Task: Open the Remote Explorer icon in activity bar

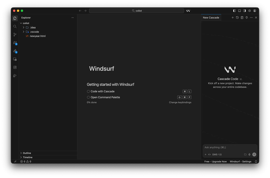Action: tap(15, 59)
